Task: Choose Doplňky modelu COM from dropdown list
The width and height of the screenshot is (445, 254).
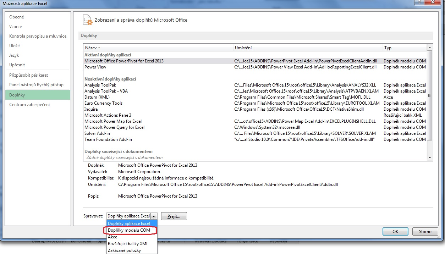Action: tap(132, 230)
